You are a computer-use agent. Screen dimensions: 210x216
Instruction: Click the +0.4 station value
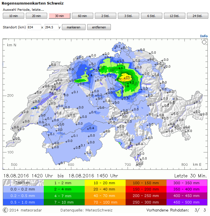90,128
